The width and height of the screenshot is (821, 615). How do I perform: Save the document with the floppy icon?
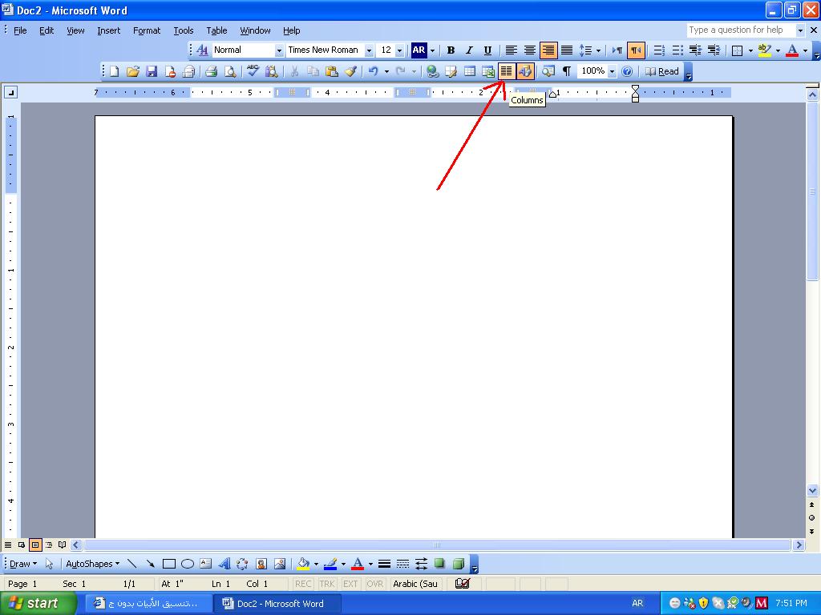pyautogui.click(x=152, y=71)
